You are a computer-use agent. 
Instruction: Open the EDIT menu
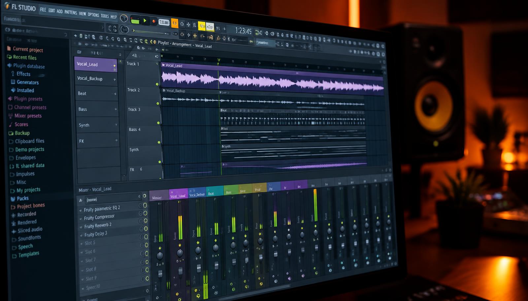pos(51,11)
